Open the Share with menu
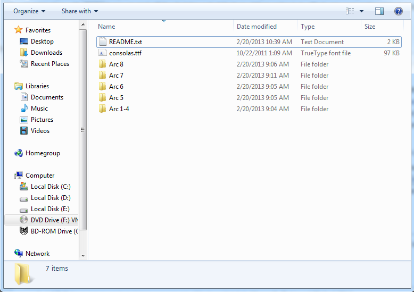 click(x=80, y=11)
